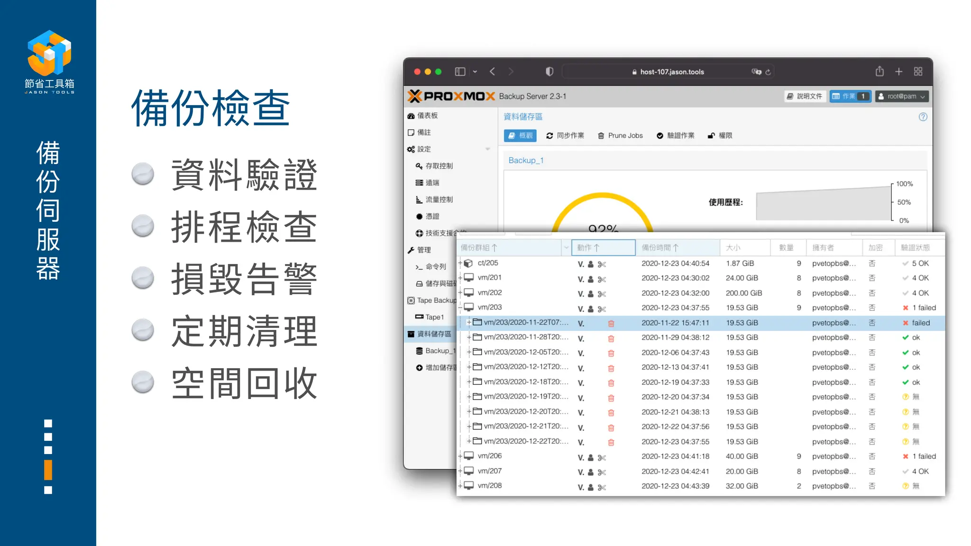Screen dimensions: 971x546
Task: Click the 作業 tasks button
Action: (x=850, y=96)
